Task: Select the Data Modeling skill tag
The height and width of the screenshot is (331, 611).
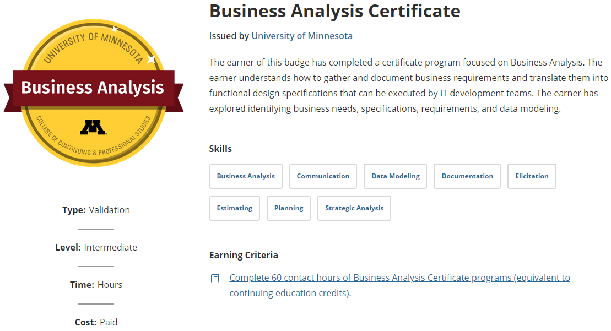Action: 395,176
